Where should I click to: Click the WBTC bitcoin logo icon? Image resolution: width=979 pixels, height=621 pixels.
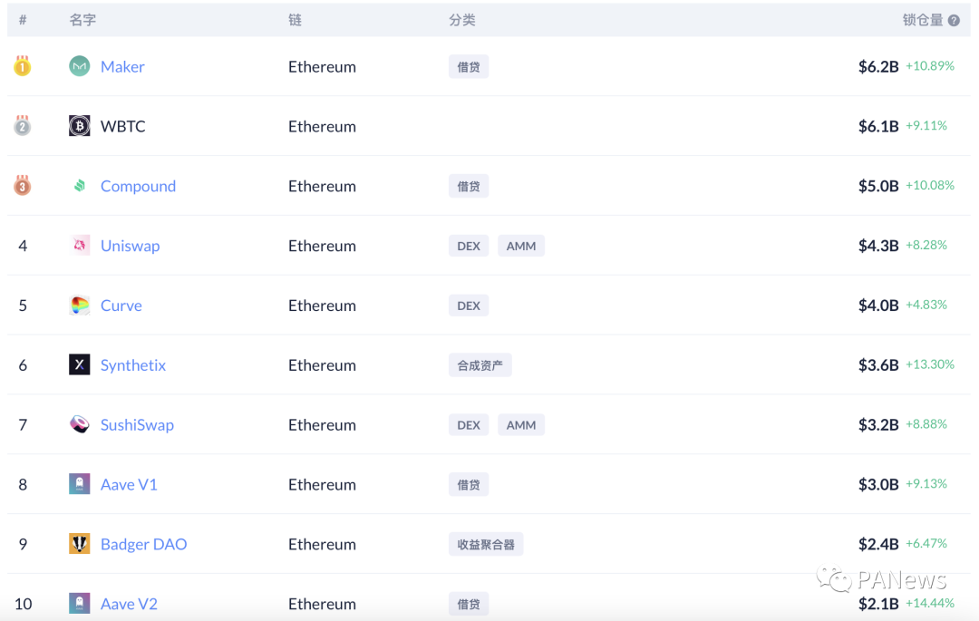click(x=80, y=126)
